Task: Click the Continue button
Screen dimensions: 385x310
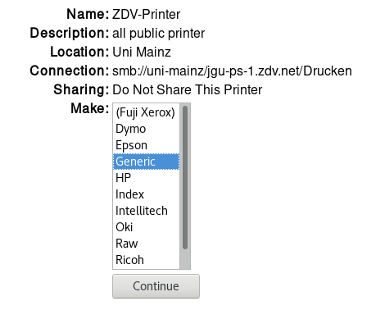Action: click(156, 286)
